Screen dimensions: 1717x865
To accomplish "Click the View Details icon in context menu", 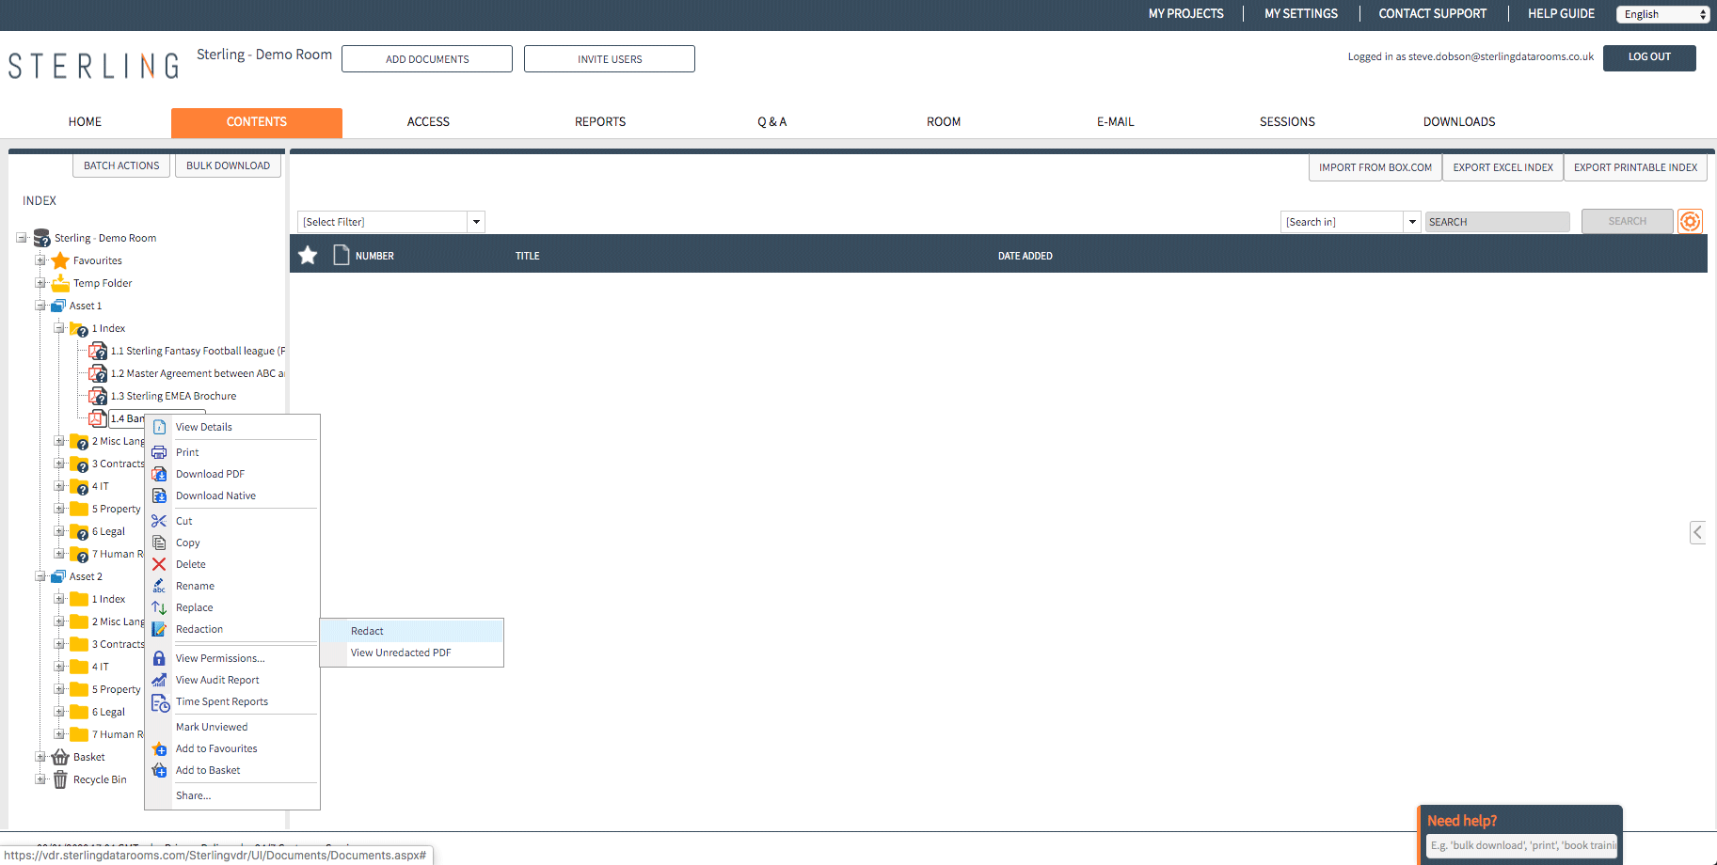I will (159, 427).
